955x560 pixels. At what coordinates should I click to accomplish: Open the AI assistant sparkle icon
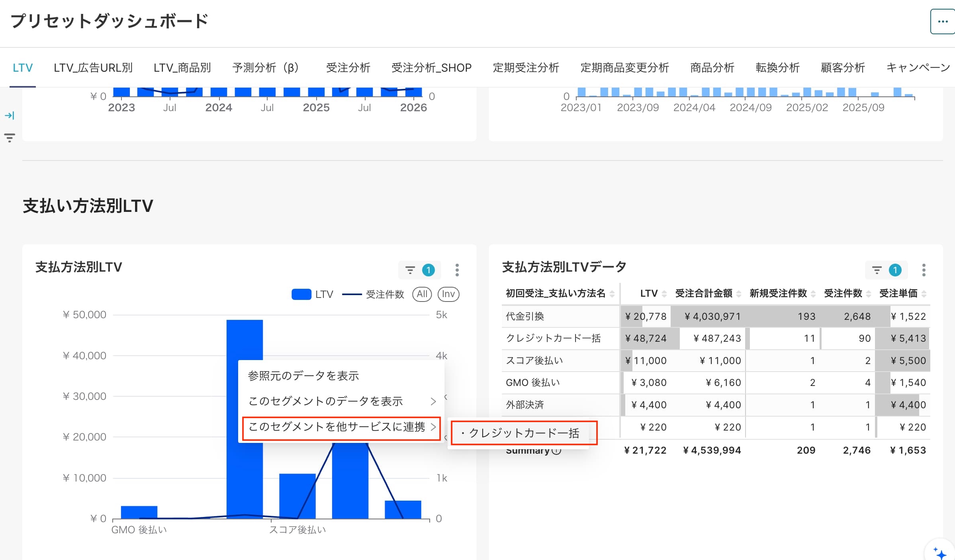click(x=940, y=553)
